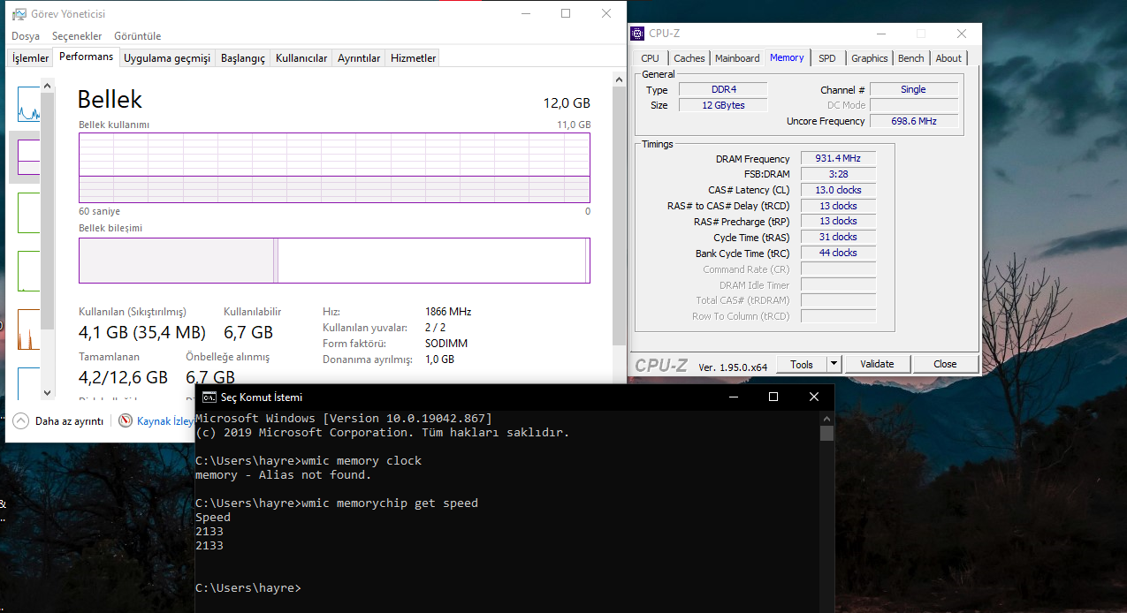Maximize the Command Prompt window
The image size is (1127, 613).
pos(773,397)
